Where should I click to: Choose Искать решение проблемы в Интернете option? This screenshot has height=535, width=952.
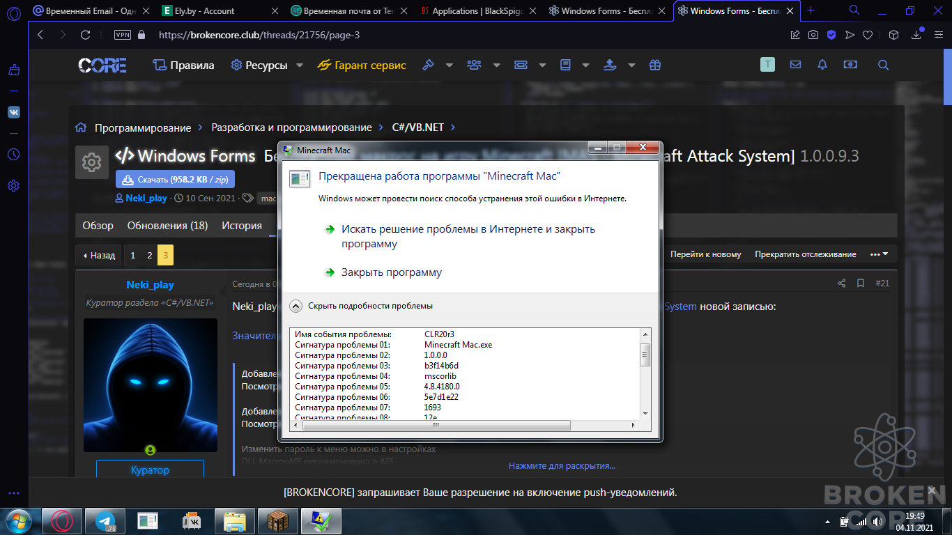click(459, 236)
